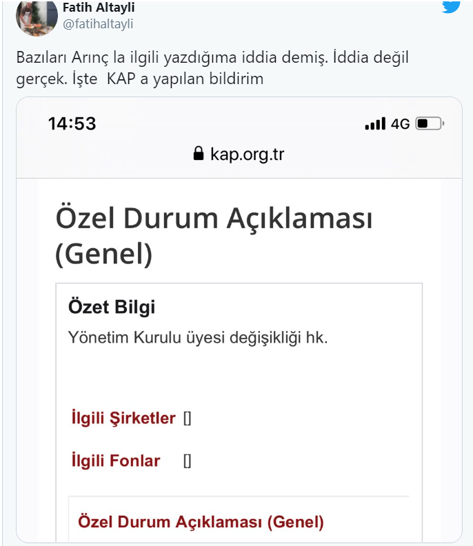Screen dimensions: 473x546
Task: Click the 14:53 clock in status bar
Action: (x=72, y=124)
